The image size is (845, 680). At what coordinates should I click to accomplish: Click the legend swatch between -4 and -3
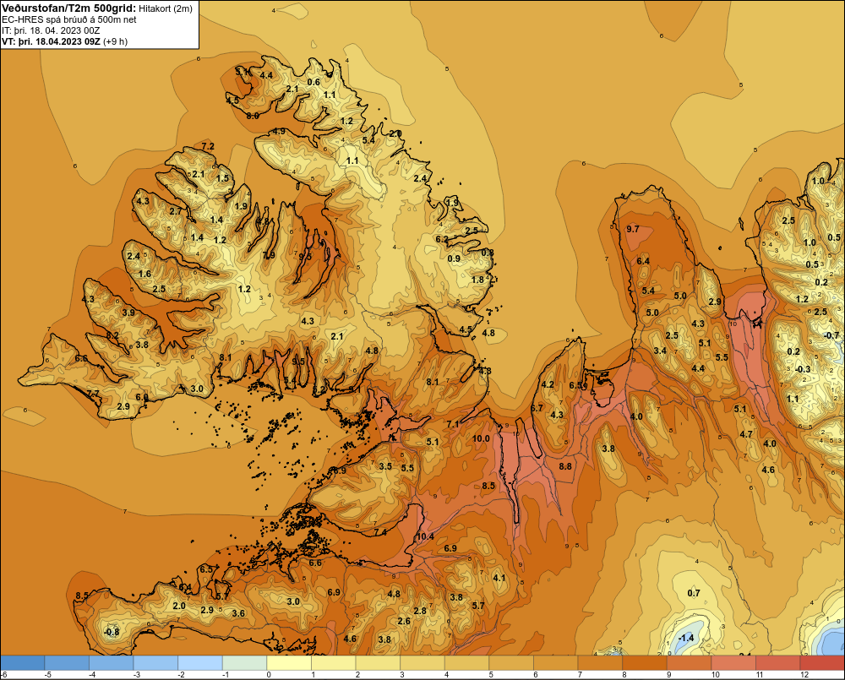click(x=112, y=663)
